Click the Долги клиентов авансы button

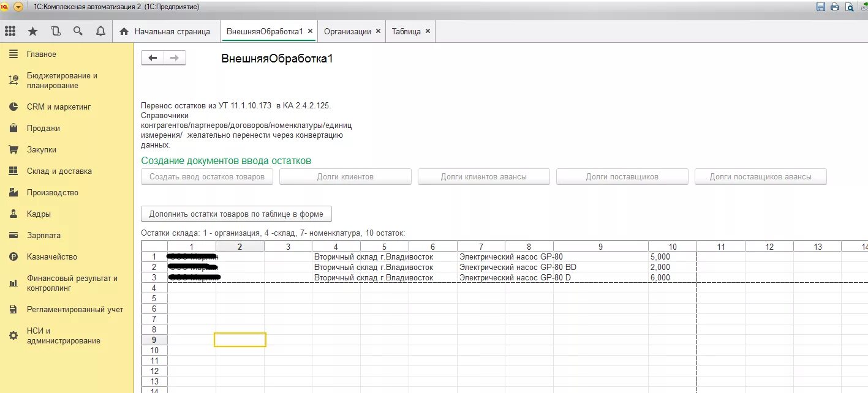click(x=484, y=176)
